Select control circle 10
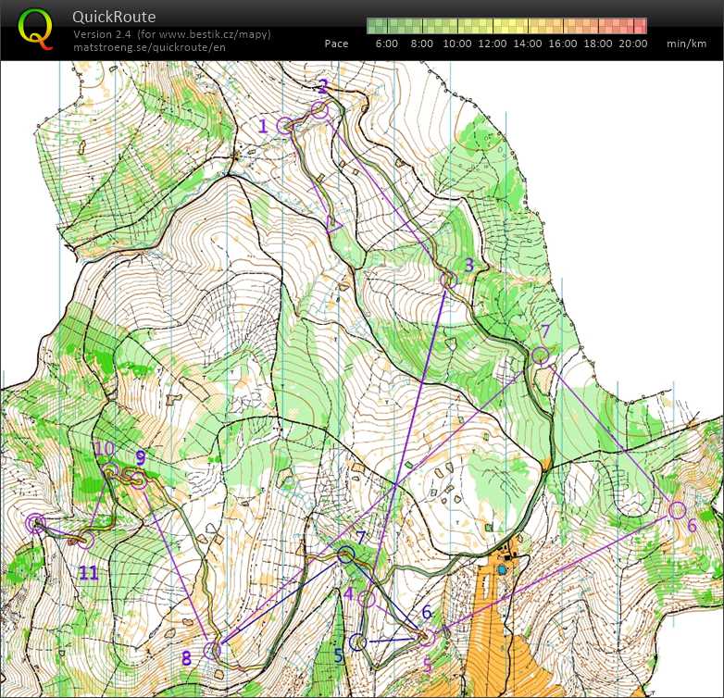Viewport: 724px width, 698px height. [109, 472]
